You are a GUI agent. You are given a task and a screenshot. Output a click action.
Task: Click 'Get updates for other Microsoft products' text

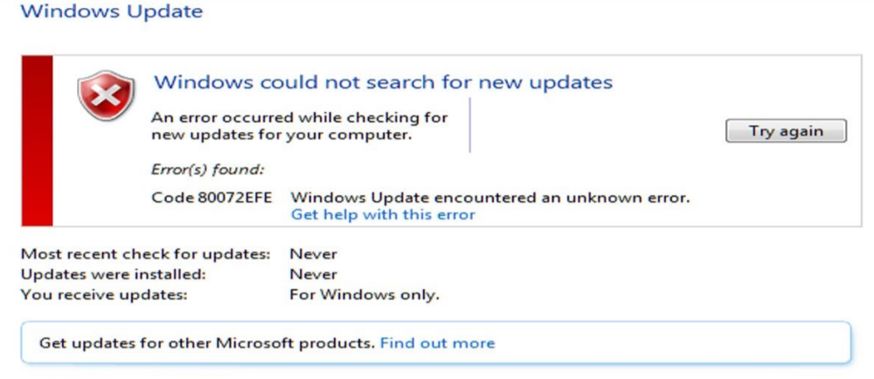coord(207,343)
